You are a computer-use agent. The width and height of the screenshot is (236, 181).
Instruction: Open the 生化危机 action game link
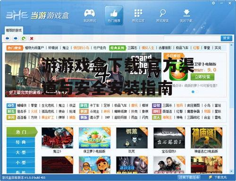48,105
